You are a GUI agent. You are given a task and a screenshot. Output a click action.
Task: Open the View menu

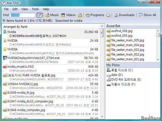(24, 9)
